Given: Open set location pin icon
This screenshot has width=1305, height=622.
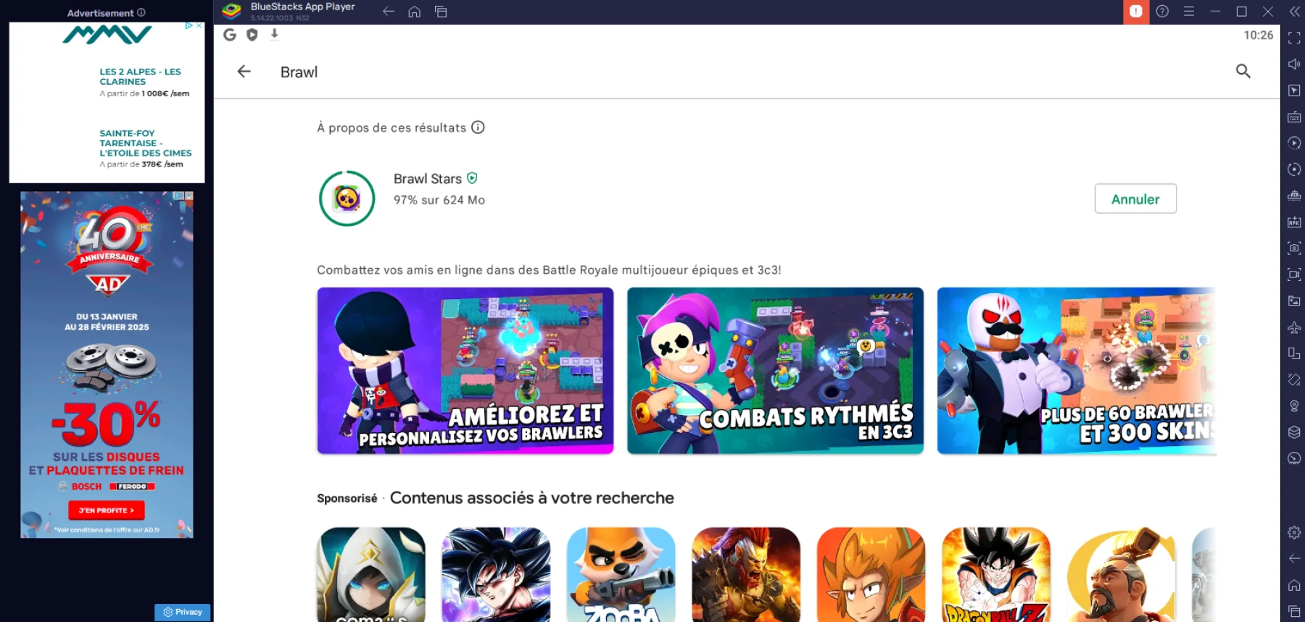Looking at the screenshot, I should (1294, 406).
